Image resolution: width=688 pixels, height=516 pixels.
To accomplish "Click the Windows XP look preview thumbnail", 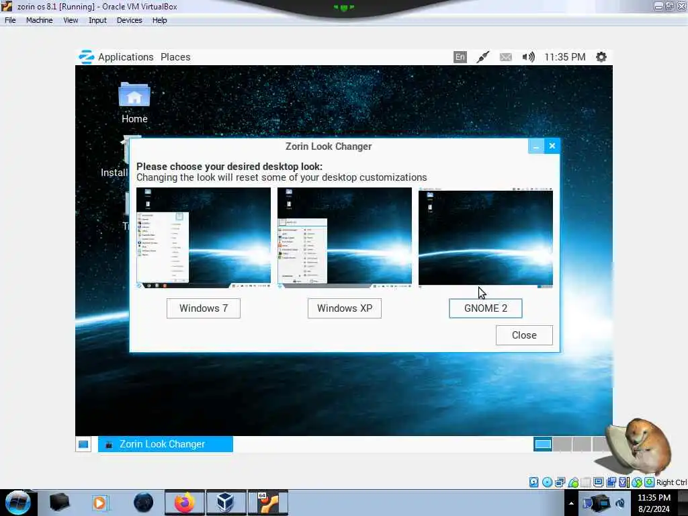I will coord(345,238).
